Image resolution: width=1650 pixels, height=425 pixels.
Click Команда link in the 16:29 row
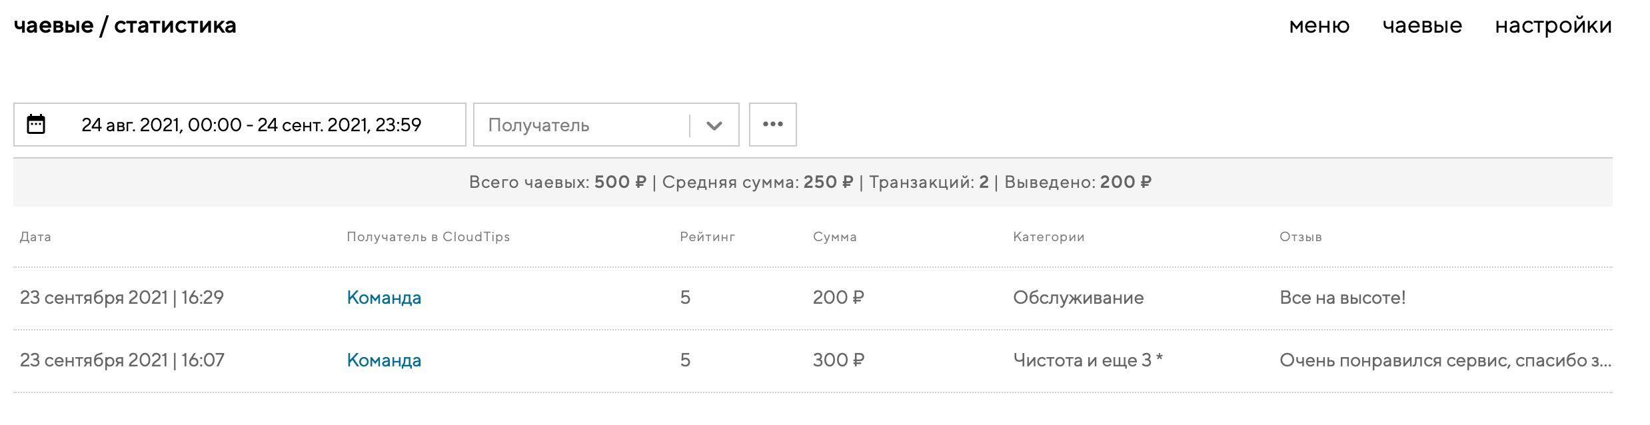click(x=384, y=298)
